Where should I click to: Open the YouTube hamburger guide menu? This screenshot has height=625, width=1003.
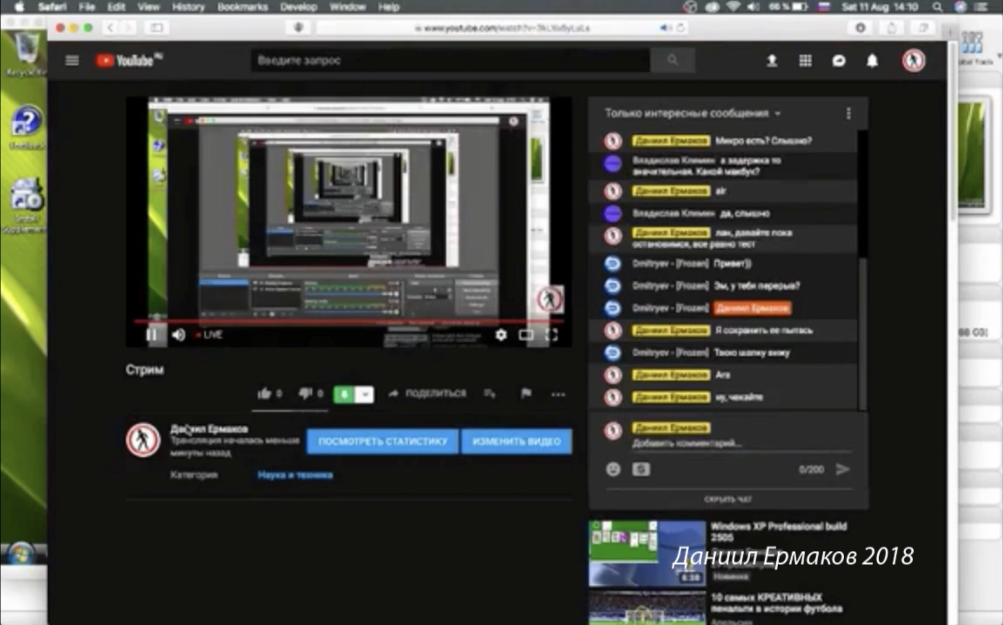[x=72, y=60]
